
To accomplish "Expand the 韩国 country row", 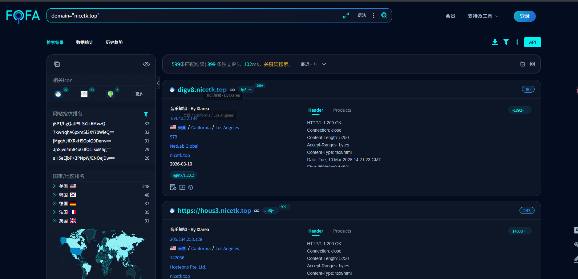I will (55, 195).
